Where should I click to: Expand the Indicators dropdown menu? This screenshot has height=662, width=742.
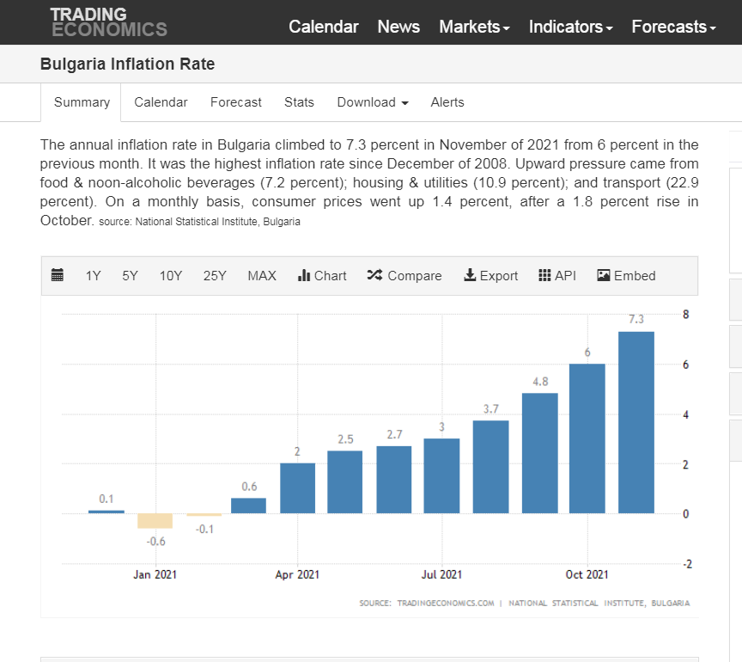(570, 27)
